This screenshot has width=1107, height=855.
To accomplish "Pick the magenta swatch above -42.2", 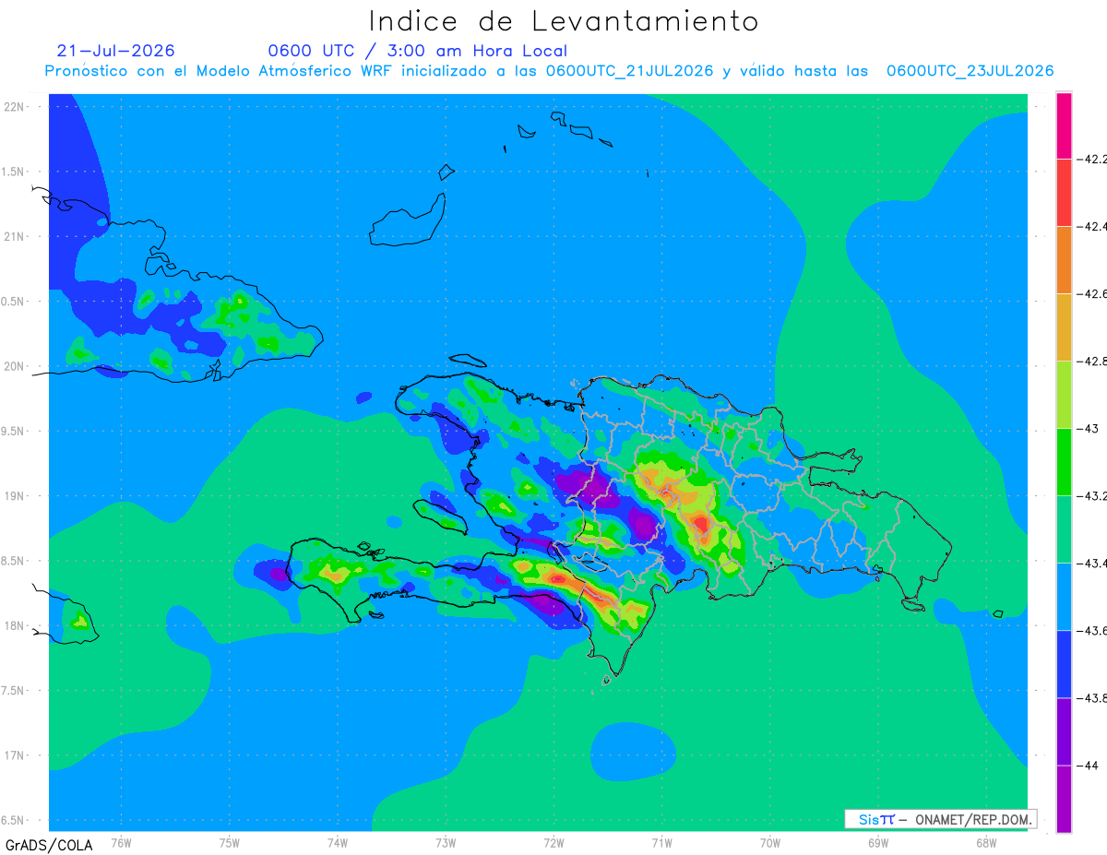I will [1064, 125].
